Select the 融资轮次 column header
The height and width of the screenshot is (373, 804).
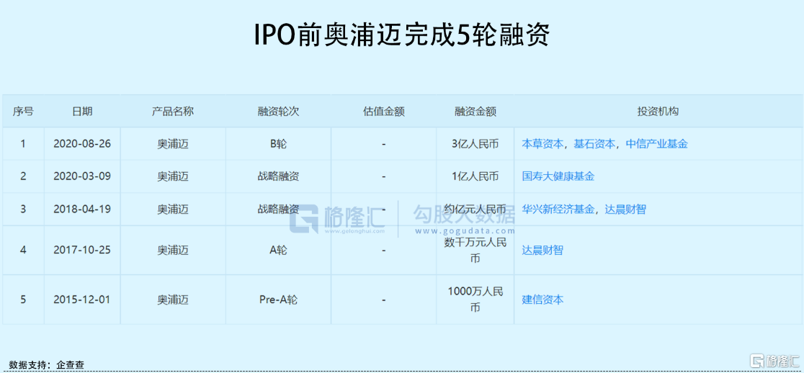click(x=278, y=111)
